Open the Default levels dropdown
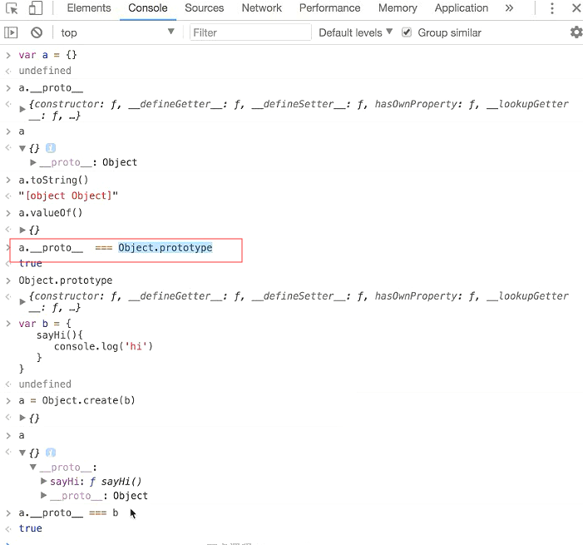Viewport: 583px width, 545px height. (355, 32)
